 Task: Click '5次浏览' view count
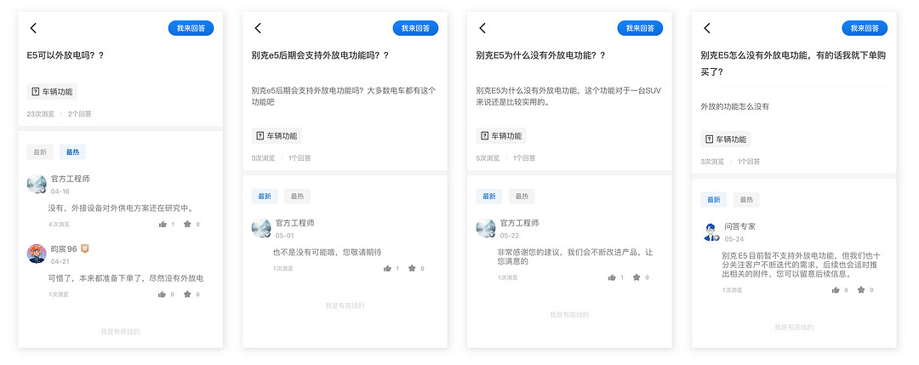(x=488, y=158)
